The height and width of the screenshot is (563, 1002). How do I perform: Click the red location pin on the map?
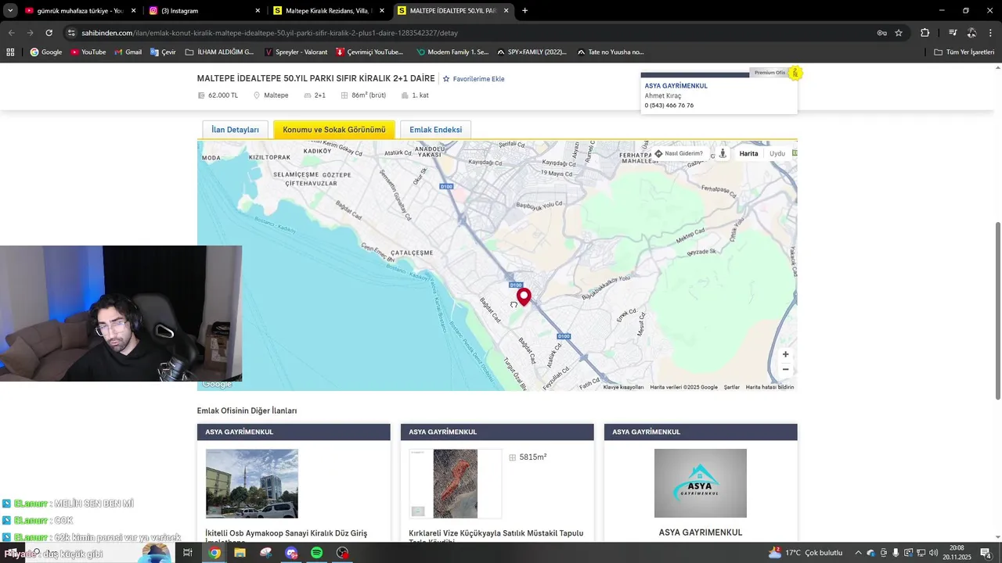coord(524,296)
